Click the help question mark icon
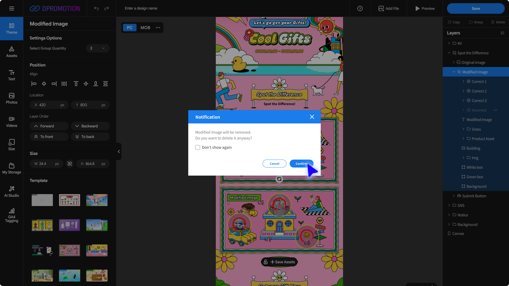The image size is (509, 286). [360, 8]
